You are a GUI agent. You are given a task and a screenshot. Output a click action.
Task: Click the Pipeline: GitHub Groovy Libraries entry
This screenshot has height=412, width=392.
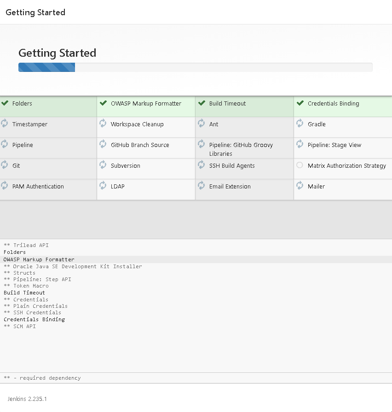[241, 148]
